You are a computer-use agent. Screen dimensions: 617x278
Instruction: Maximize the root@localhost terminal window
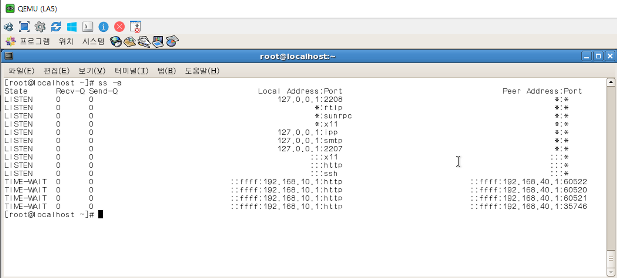pos(598,56)
